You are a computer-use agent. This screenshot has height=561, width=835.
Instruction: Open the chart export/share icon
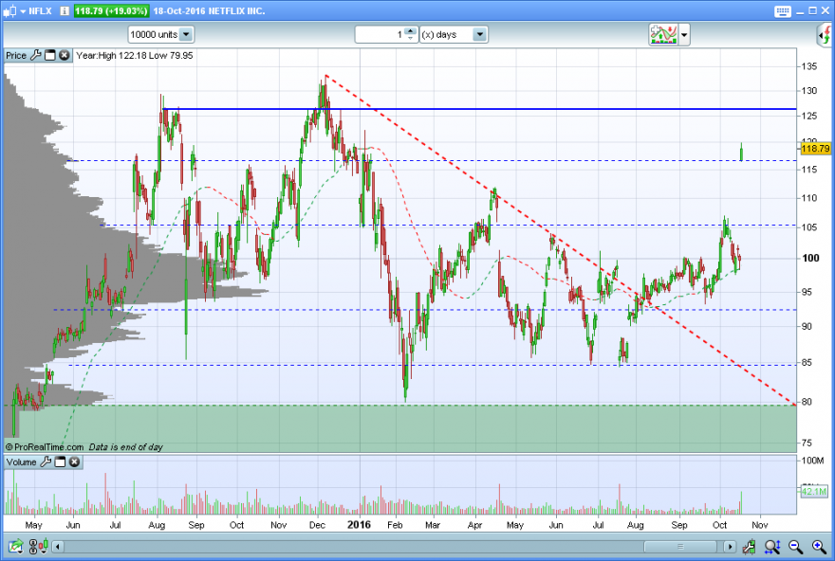(x=15, y=546)
